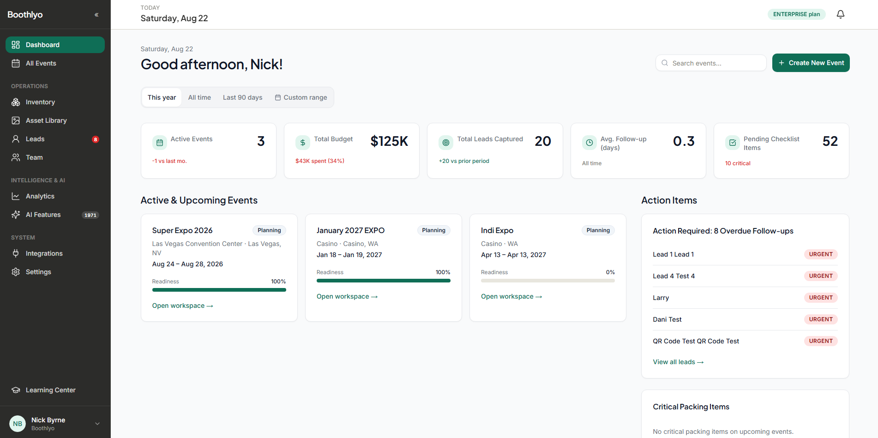Select the Dani Test follow-up row

tap(745, 319)
